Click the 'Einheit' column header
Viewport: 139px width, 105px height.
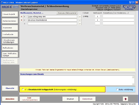coord(86,13)
